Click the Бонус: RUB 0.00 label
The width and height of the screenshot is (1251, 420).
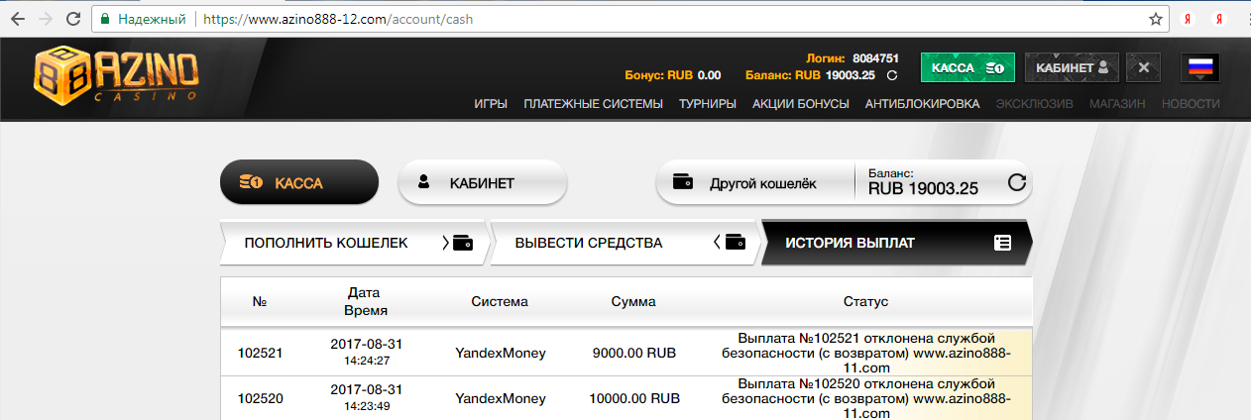[673, 75]
